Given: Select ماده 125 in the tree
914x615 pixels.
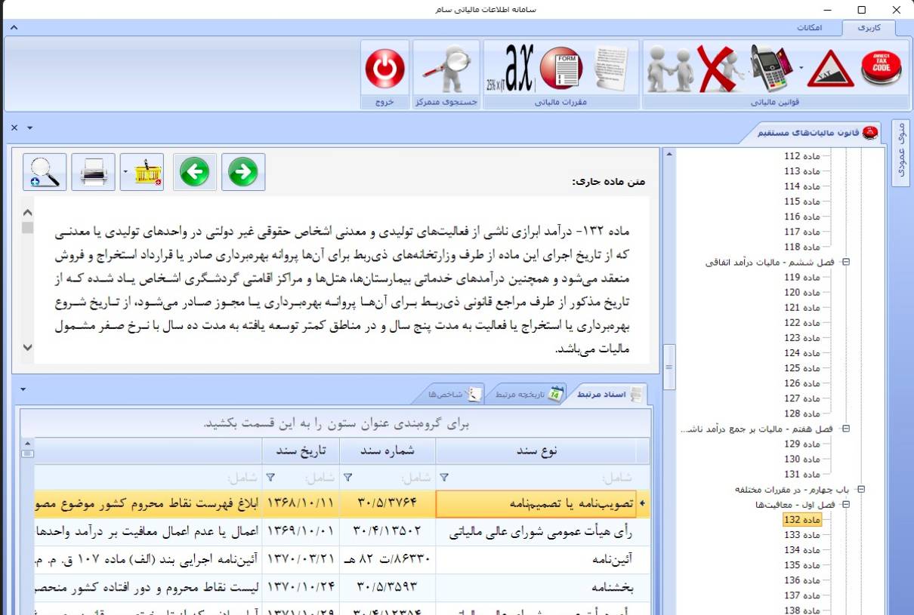Looking at the screenshot, I should pos(802,368).
